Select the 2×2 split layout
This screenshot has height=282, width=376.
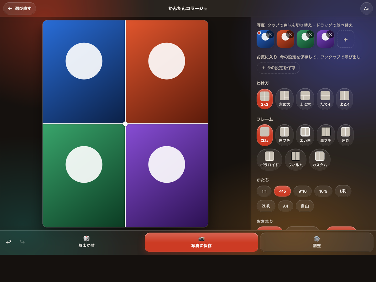[265, 99]
